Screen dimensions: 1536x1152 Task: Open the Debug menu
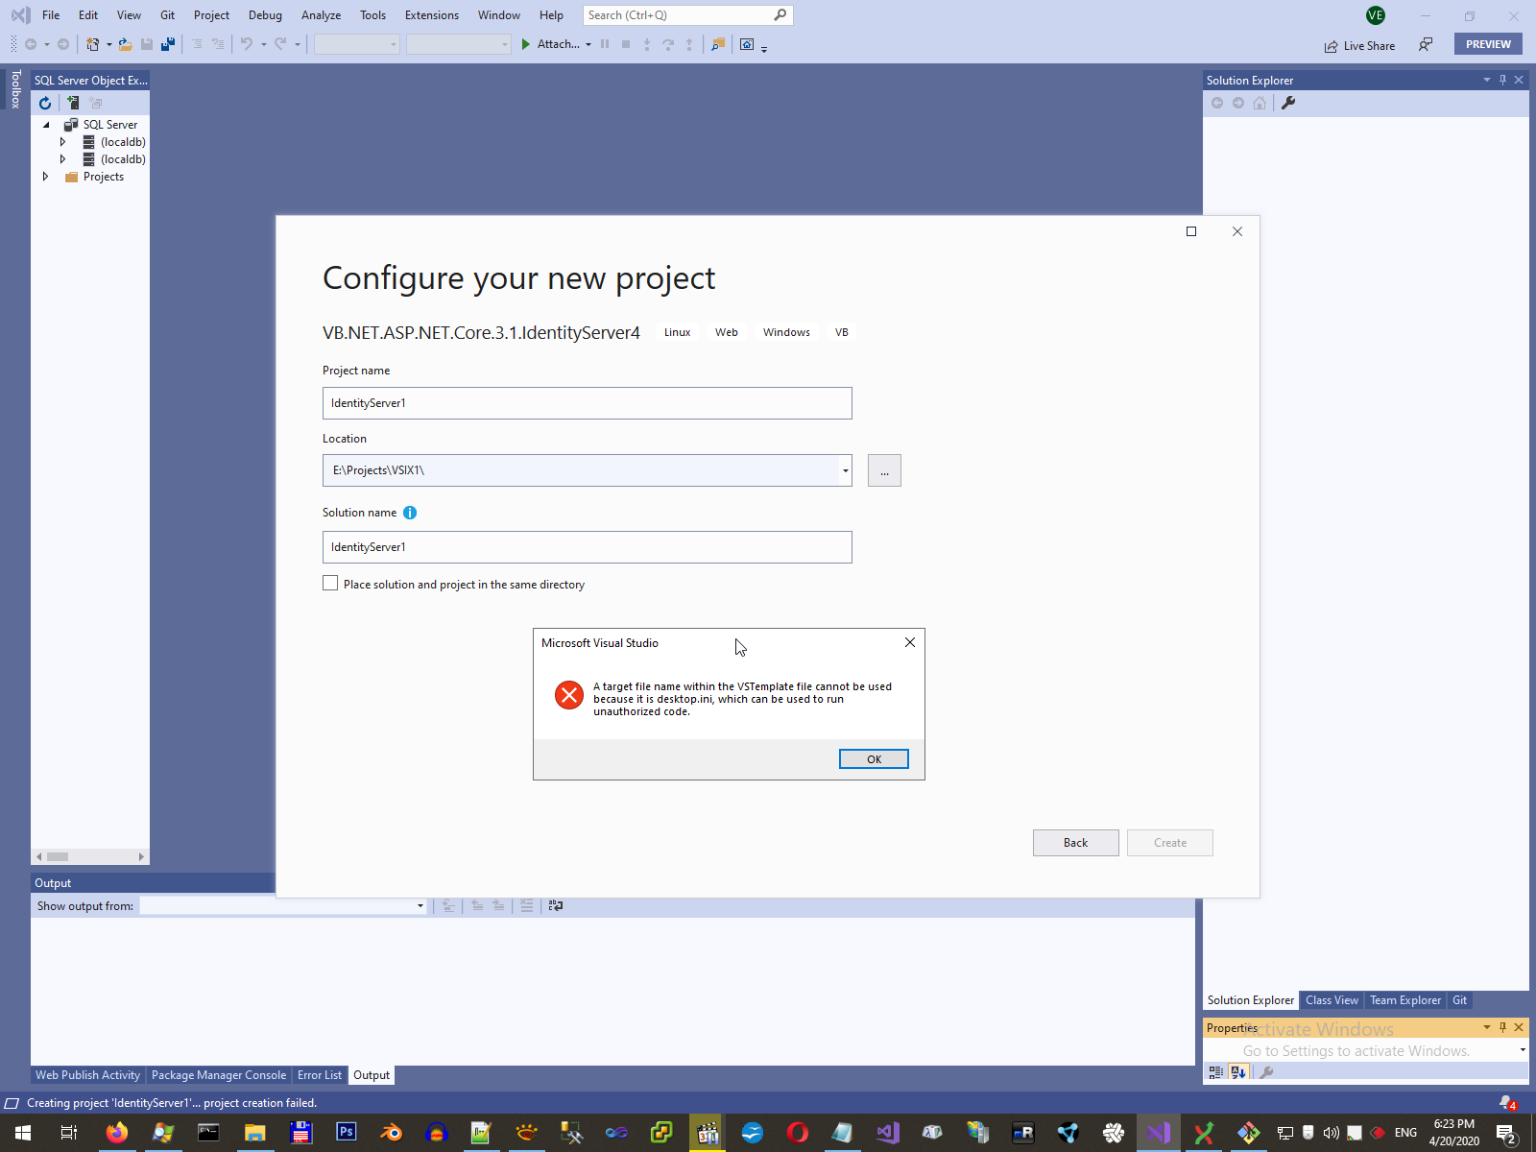pyautogui.click(x=265, y=15)
